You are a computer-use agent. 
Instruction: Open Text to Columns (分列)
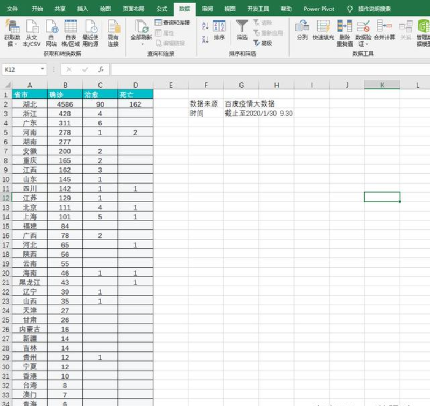[302, 31]
